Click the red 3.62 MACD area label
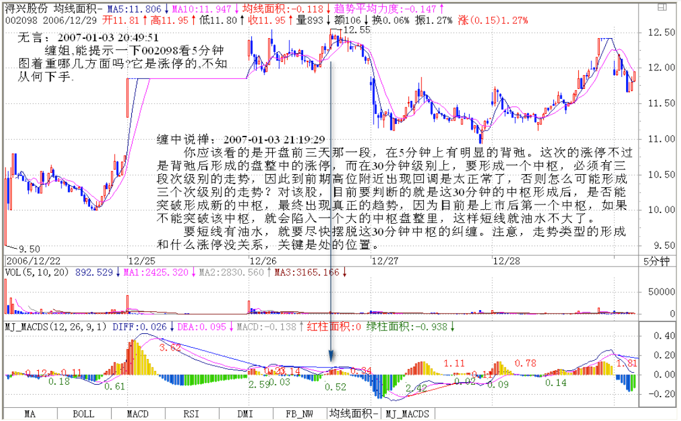This screenshot has width=681, height=421. 170,347
